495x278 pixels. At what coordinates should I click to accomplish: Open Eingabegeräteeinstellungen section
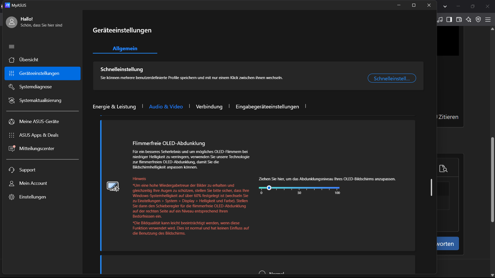(x=267, y=107)
